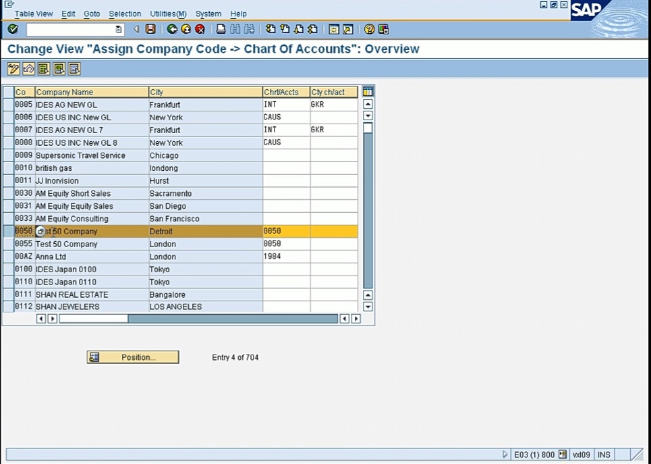
Task: Click the Chrt/Accts cell showing 1984 for Anna Ltd
Action: (286, 257)
